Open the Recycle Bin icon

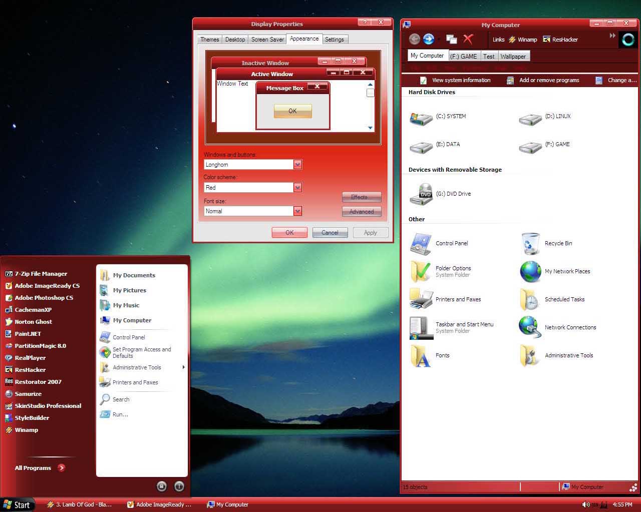tap(530, 244)
